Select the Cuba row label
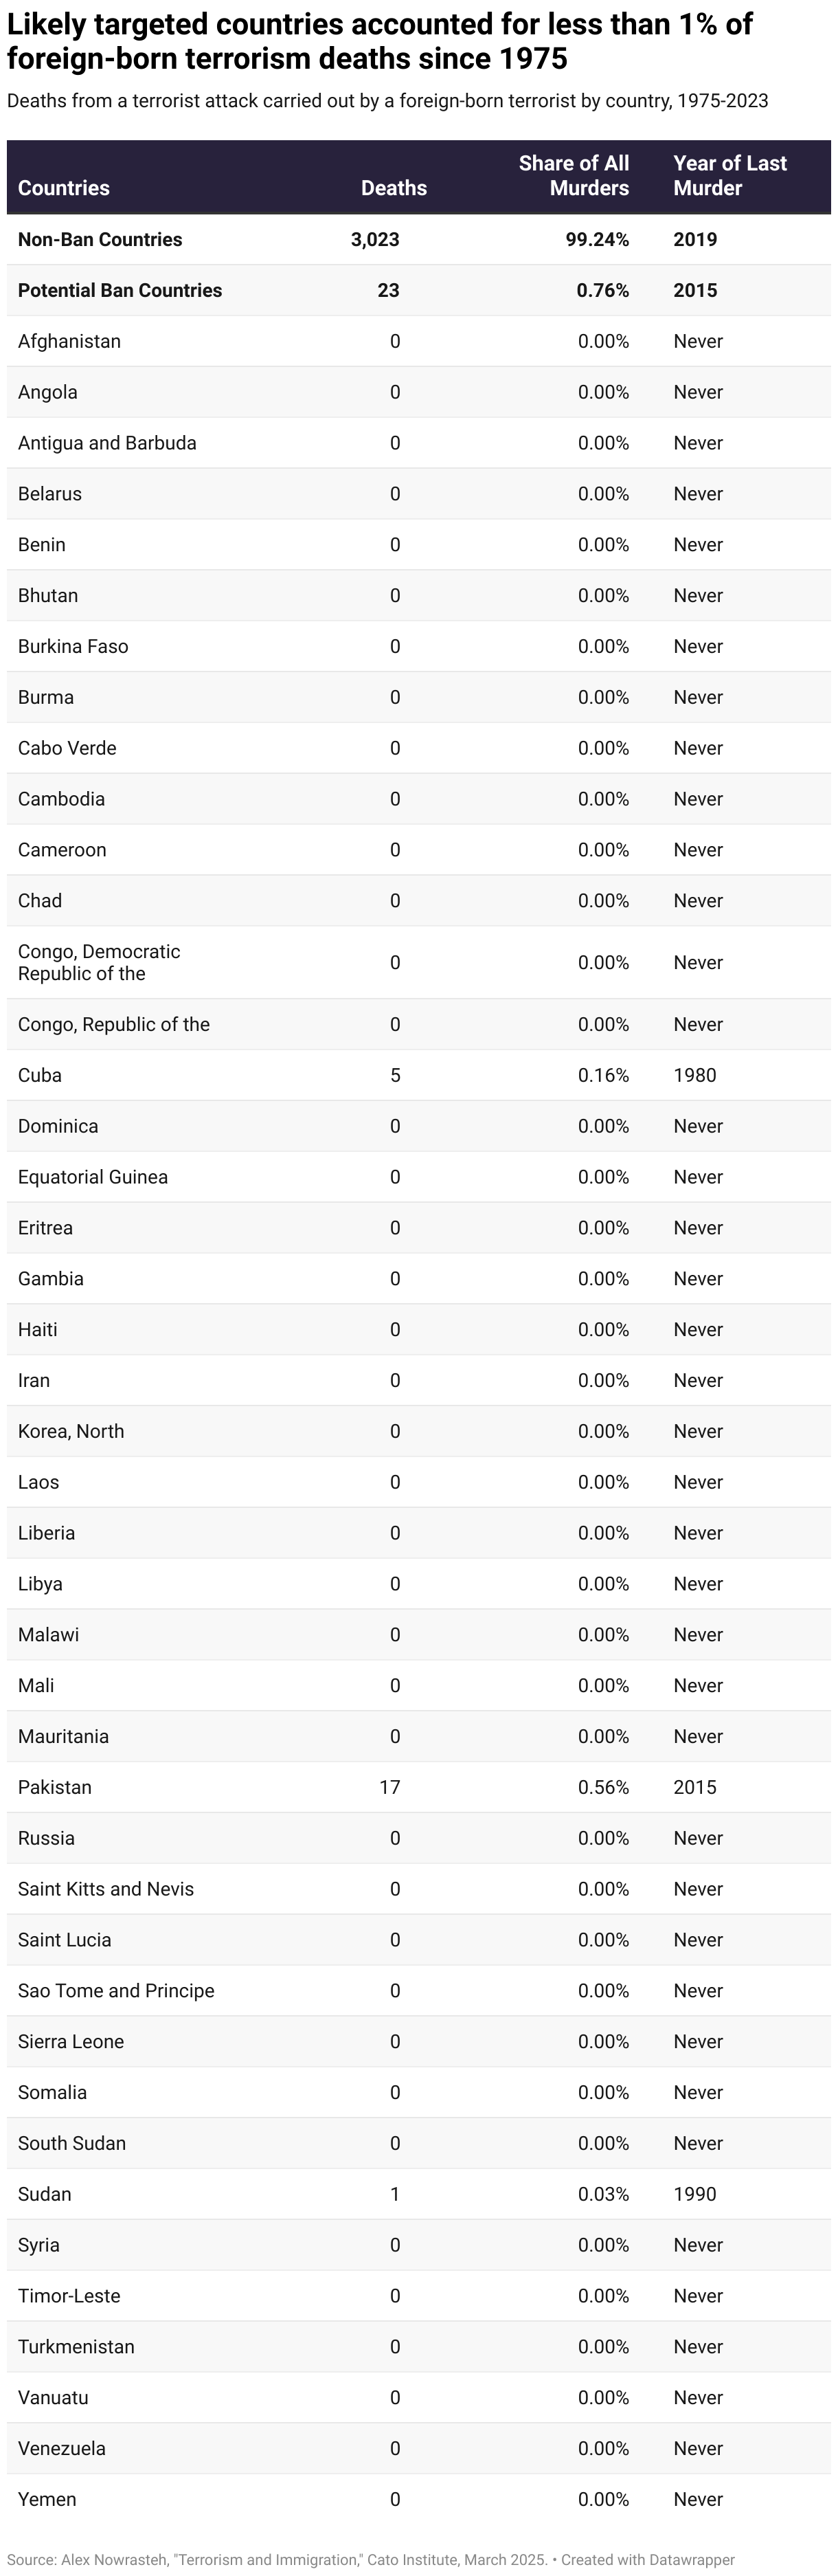Viewport: 838px width, 2576px height. tap(40, 1075)
